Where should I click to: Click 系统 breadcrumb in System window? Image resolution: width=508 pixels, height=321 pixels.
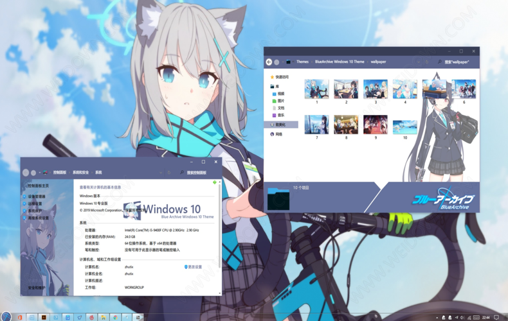tap(98, 173)
